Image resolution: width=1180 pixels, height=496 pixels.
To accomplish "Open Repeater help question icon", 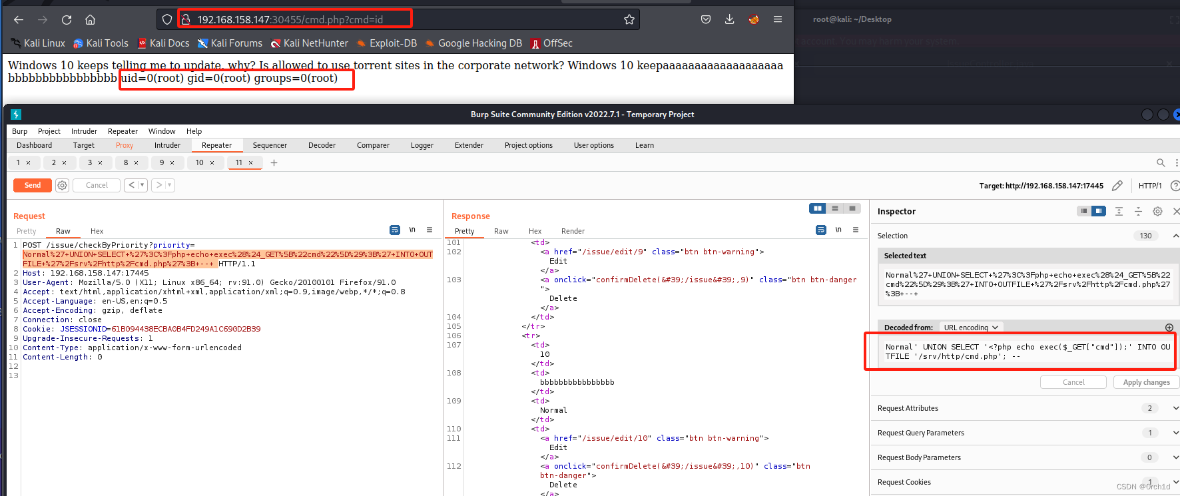I will (1175, 186).
